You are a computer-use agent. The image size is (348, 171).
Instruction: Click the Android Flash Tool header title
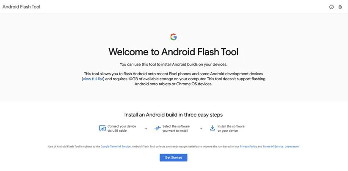click(x=21, y=7)
